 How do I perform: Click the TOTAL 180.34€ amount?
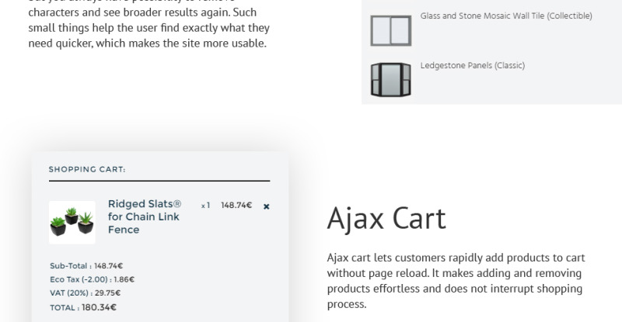coord(99,307)
